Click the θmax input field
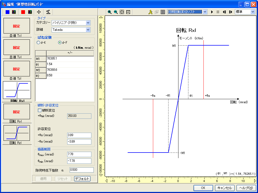Viewport: 258px width, 193px height. pos(79,154)
